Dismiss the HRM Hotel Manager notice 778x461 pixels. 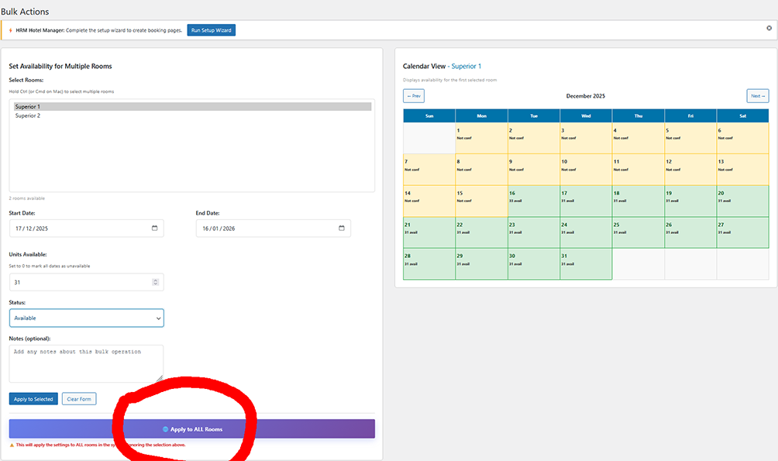point(769,29)
